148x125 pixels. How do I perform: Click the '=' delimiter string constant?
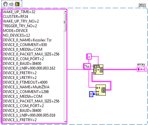(89, 57)
